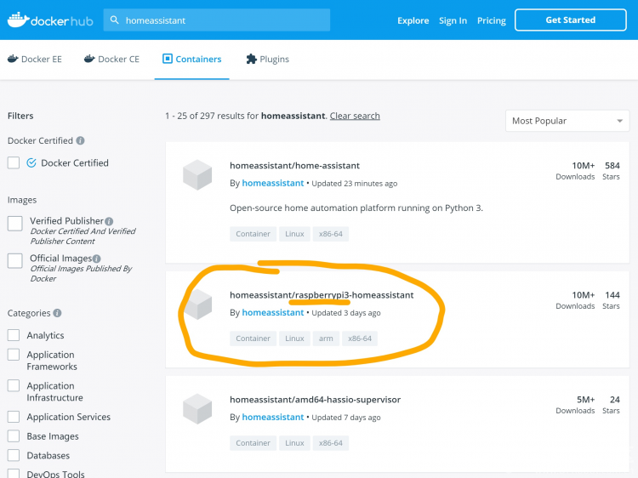The height and width of the screenshot is (478, 638).
Task: Click the 584 Stars count
Action: coord(612,170)
